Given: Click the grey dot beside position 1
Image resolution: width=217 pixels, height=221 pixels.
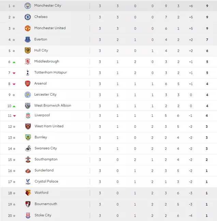Looking at the screenshot, I should click(14, 6).
